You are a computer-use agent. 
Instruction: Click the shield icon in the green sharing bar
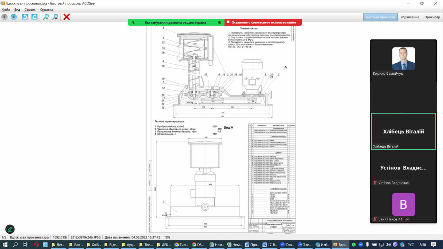(219, 22)
